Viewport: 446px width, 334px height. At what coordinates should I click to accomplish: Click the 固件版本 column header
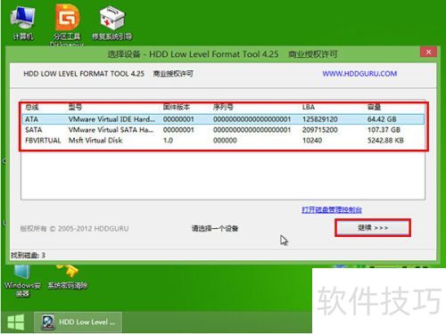point(177,107)
